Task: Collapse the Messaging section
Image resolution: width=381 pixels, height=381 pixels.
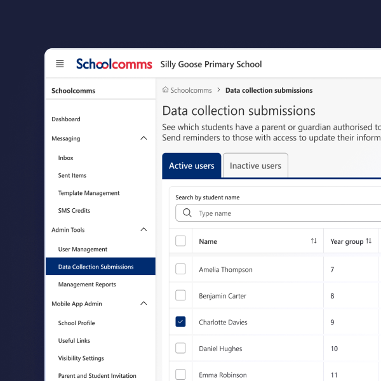Action: pos(144,138)
